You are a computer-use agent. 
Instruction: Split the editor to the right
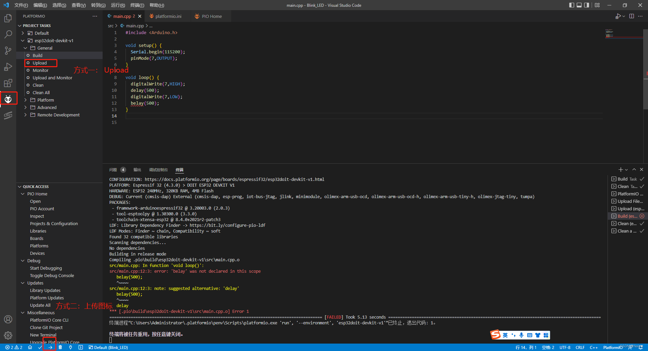point(631,16)
